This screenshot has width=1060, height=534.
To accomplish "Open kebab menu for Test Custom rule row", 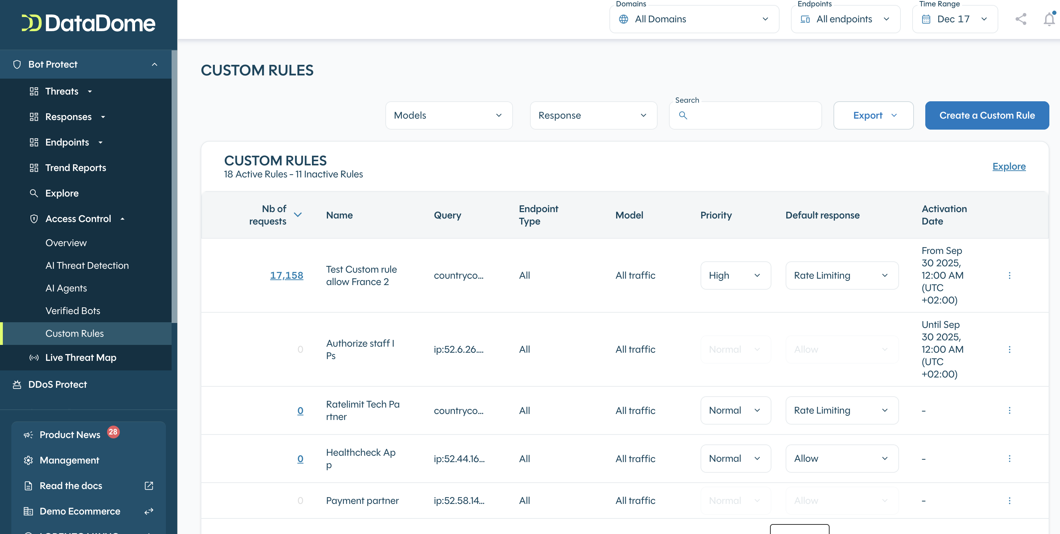I will click(x=1009, y=275).
